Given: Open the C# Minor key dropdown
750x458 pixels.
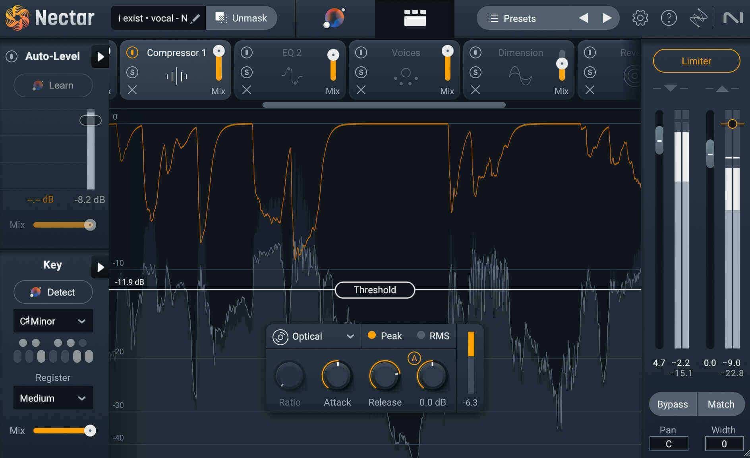Looking at the screenshot, I should (x=53, y=321).
